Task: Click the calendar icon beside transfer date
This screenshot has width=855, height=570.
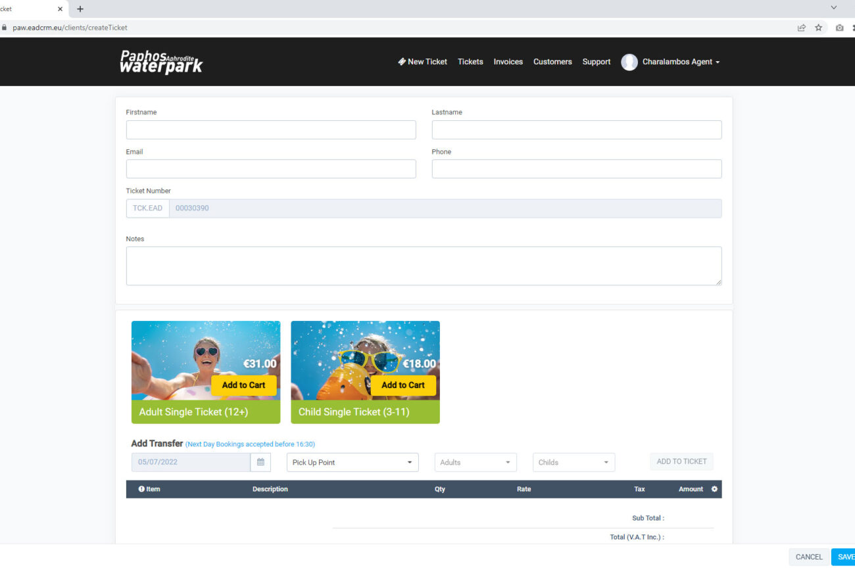Action: click(260, 462)
